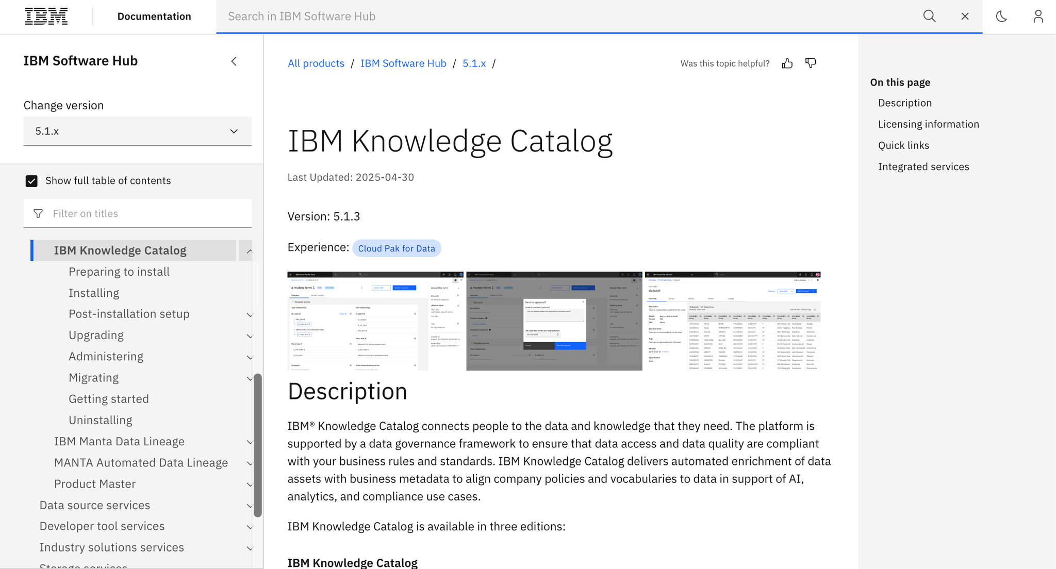Collapse the IBM Software Hub sidebar
The height and width of the screenshot is (569, 1056).
pos(234,61)
